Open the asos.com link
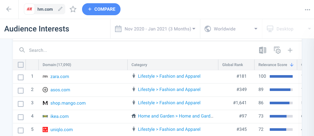314x136 pixels. [x=60, y=90]
